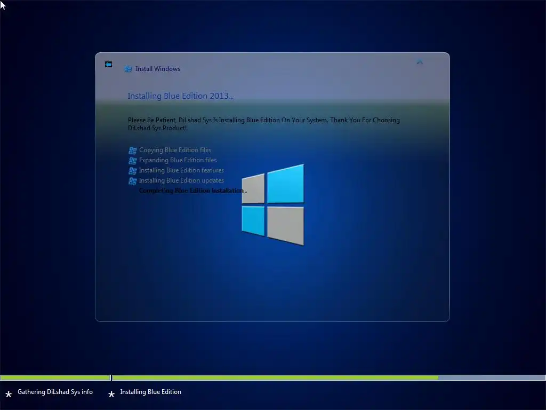Click the icon beside Expanding Blue Edition files
Viewport: 546px width, 410px height.
pos(132,161)
